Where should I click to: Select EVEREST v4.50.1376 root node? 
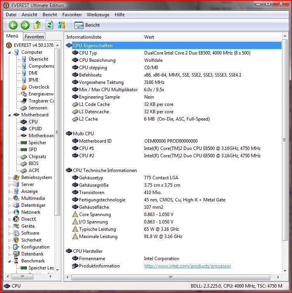(x=34, y=45)
